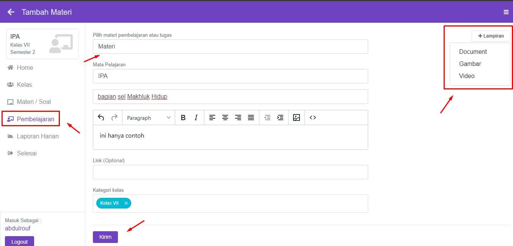Remove the Kelas VII tag

click(126, 203)
